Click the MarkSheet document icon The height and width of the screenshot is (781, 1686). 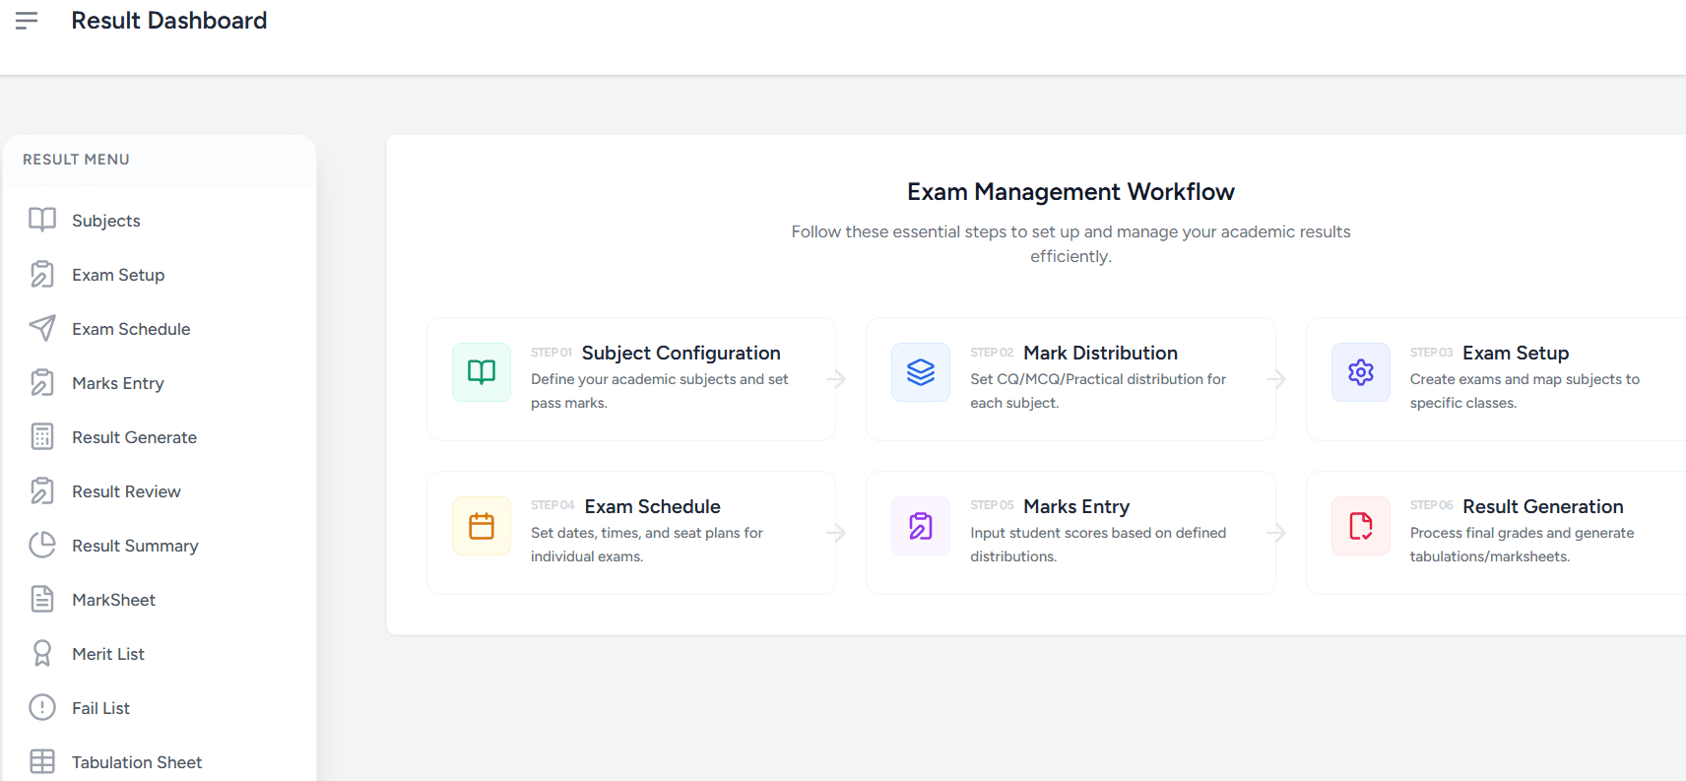tap(42, 599)
